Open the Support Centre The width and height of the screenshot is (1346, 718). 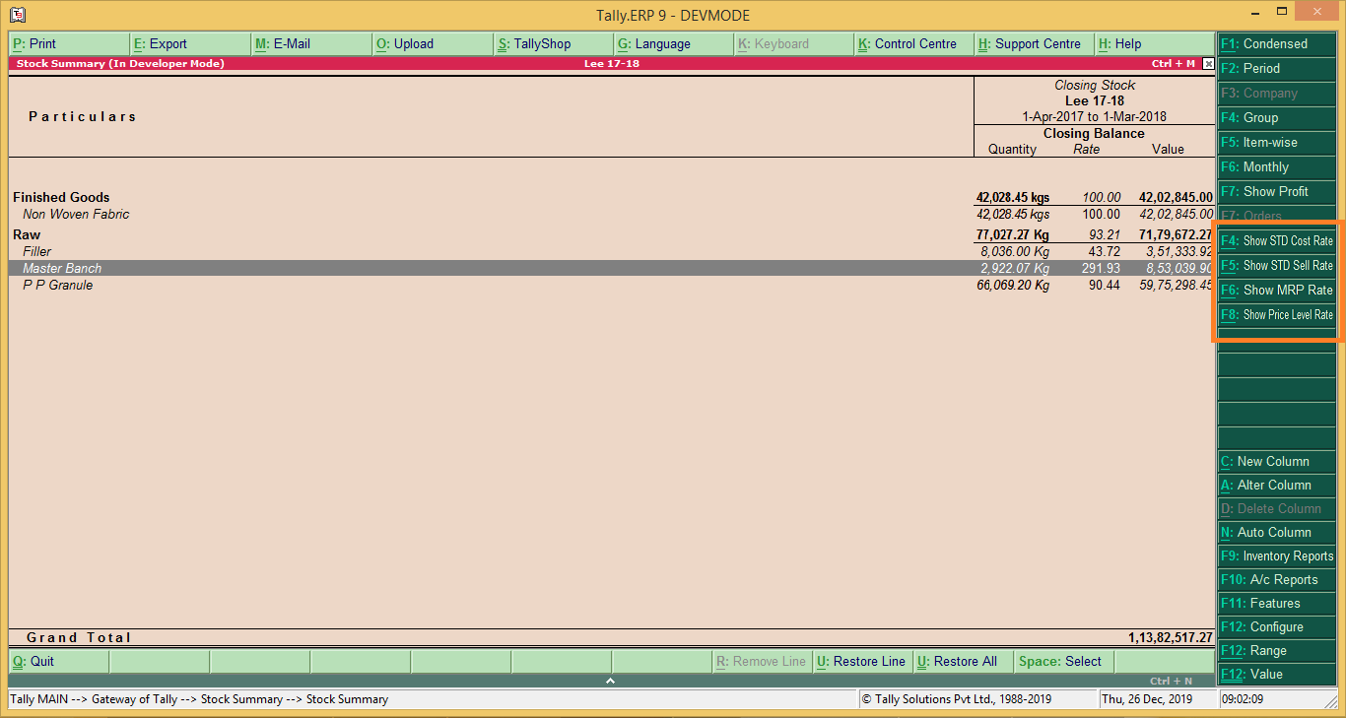click(x=1032, y=43)
